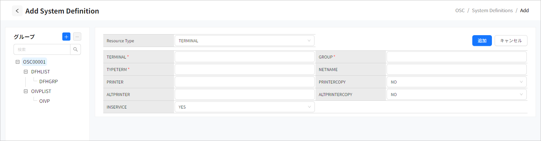Click the group search box
541x141 pixels.
[42, 49]
